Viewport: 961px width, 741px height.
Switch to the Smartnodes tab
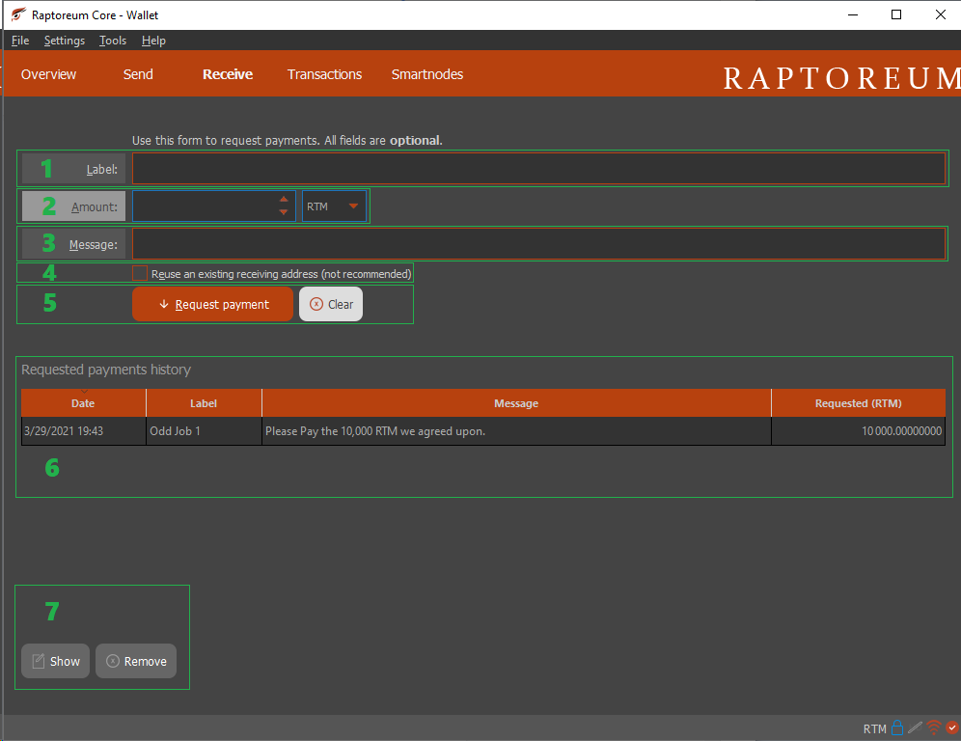426,74
